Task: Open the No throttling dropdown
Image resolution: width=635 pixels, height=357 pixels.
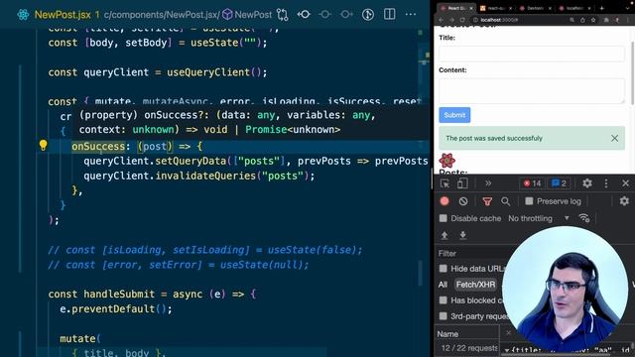Action: (539, 218)
